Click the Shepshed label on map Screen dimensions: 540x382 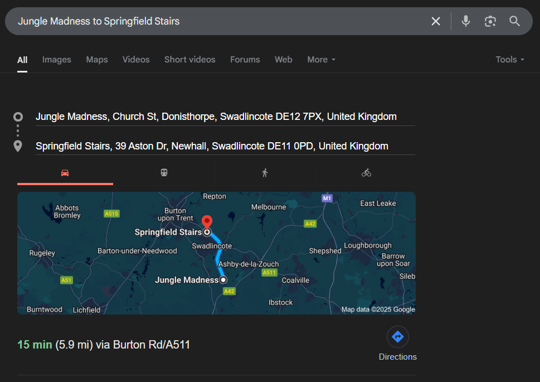tap(325, 251)
